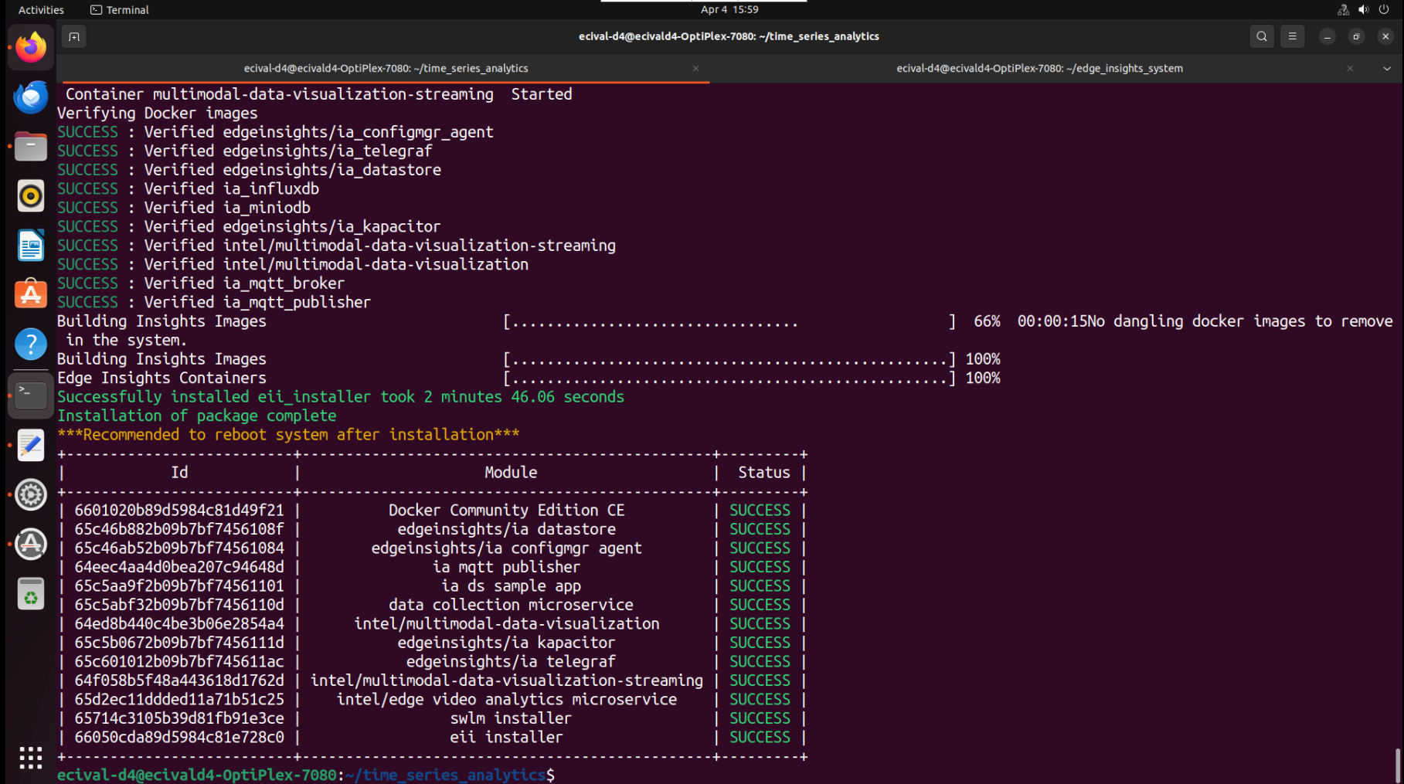
Task: Click 'data collection microservice' cell
Action: pyautogui.click(x=511, y=605)
